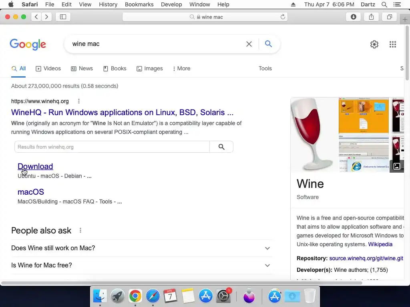
Task: Open the Apple menu
Action: click(11, 4)
